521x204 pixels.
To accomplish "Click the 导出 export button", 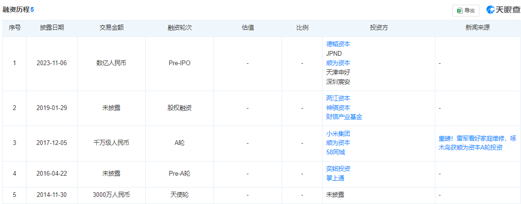I will pos(466,10).
